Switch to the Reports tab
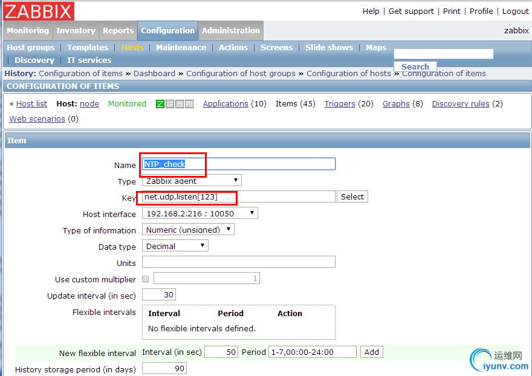 tap(118, 31)
